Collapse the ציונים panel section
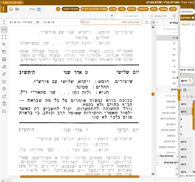The image size is (195, 182). tap(158, 89)
